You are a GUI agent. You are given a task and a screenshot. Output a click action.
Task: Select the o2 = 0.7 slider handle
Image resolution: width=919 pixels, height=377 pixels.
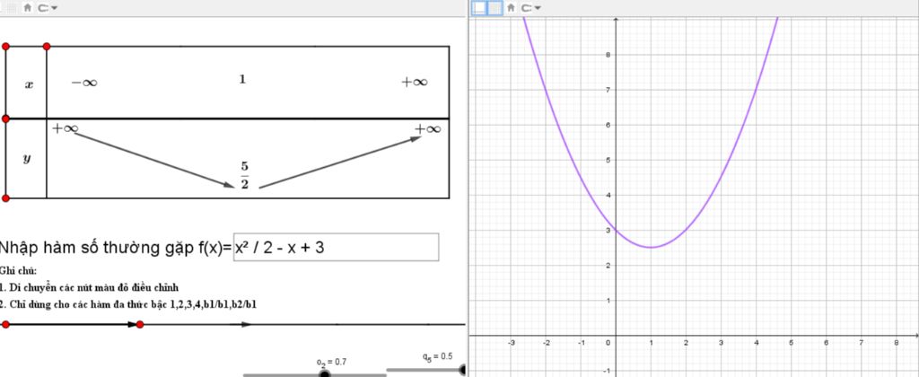pyautogui.click(x=325, y=374)
